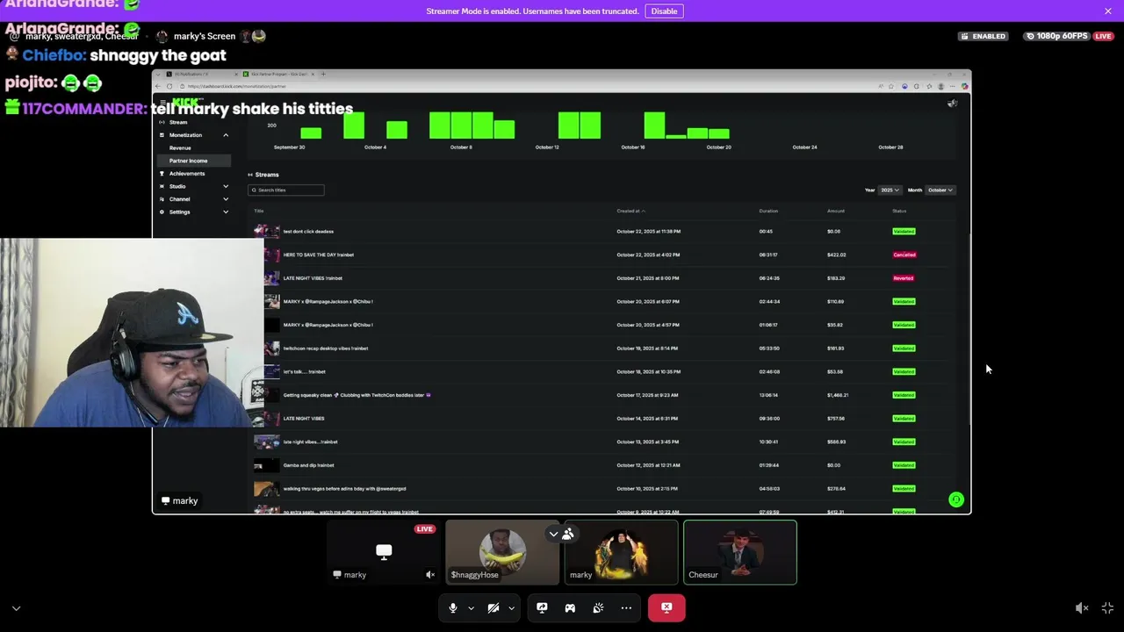Select the $hnaggyHose participant tile

[502, 552]
